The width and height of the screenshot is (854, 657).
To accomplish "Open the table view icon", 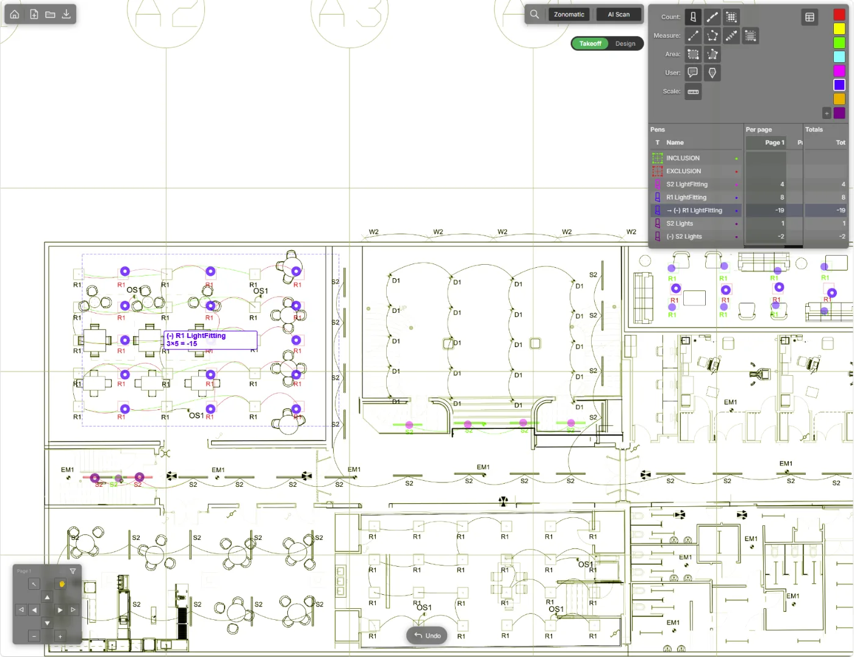I will coord(809,17).
